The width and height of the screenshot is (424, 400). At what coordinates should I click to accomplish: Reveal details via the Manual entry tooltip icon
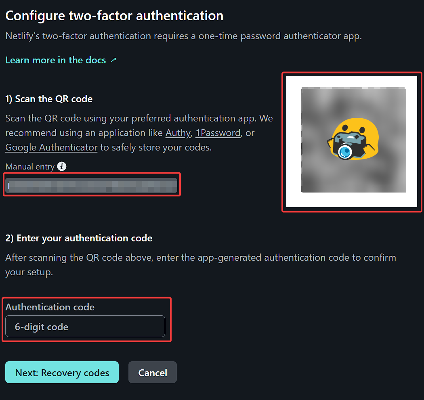pos(61,166)
